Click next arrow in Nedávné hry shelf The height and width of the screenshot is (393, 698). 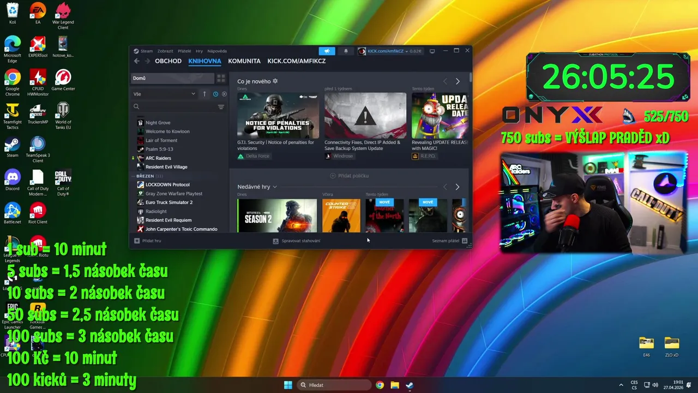point(458,187)
